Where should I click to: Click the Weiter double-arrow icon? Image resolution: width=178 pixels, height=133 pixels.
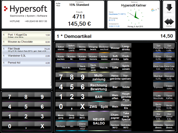169,21
